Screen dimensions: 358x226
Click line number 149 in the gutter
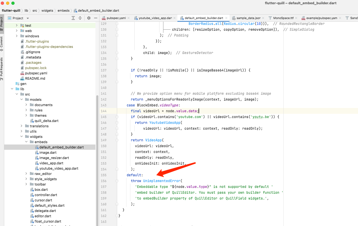pyautogui.click(x=103, y=140)
